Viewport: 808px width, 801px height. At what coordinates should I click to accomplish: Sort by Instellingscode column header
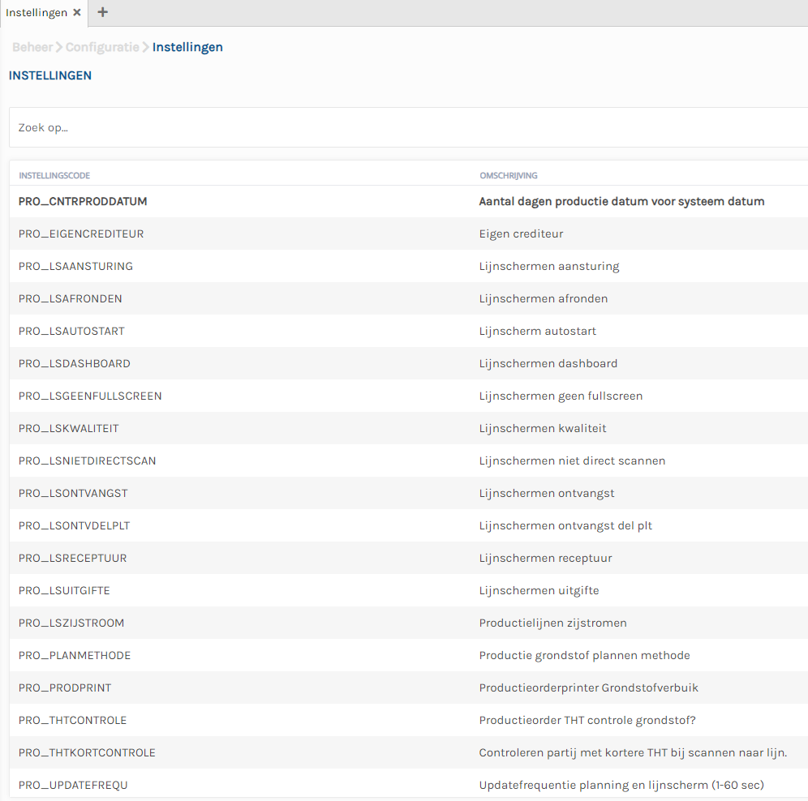[x=54, y=175]
